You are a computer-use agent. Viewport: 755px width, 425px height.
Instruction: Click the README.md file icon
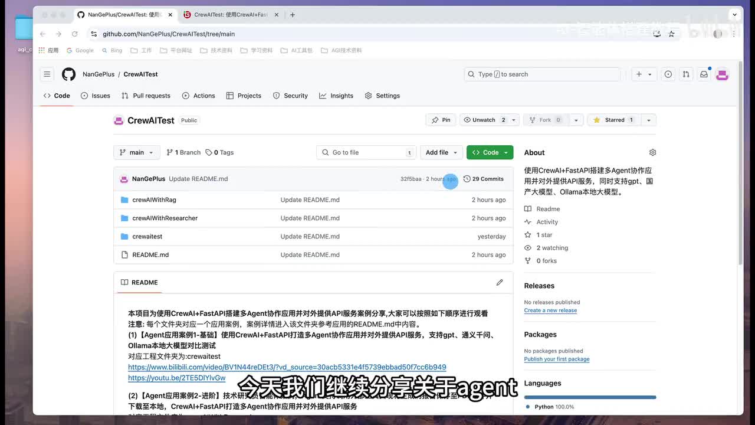click(x=124, y=254)
